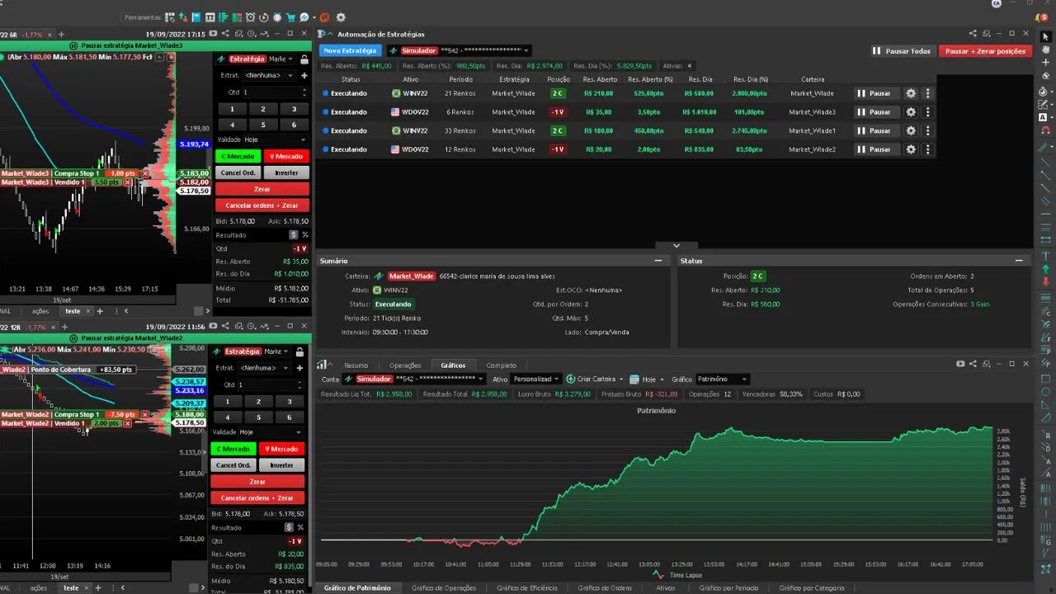Screen dimensions: 1056x594
Task: Click the video icon in top chart header
Action: tap(213, 34)
